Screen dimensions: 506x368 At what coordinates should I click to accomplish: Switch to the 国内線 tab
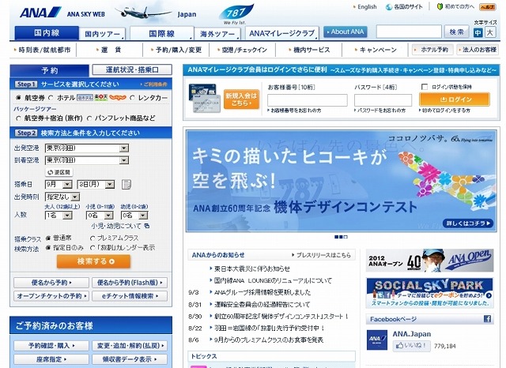[47, 33]
